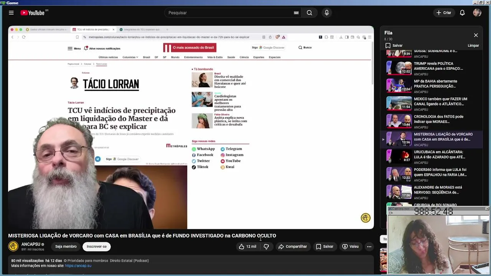Save the video with Salvar below the player

325,246
